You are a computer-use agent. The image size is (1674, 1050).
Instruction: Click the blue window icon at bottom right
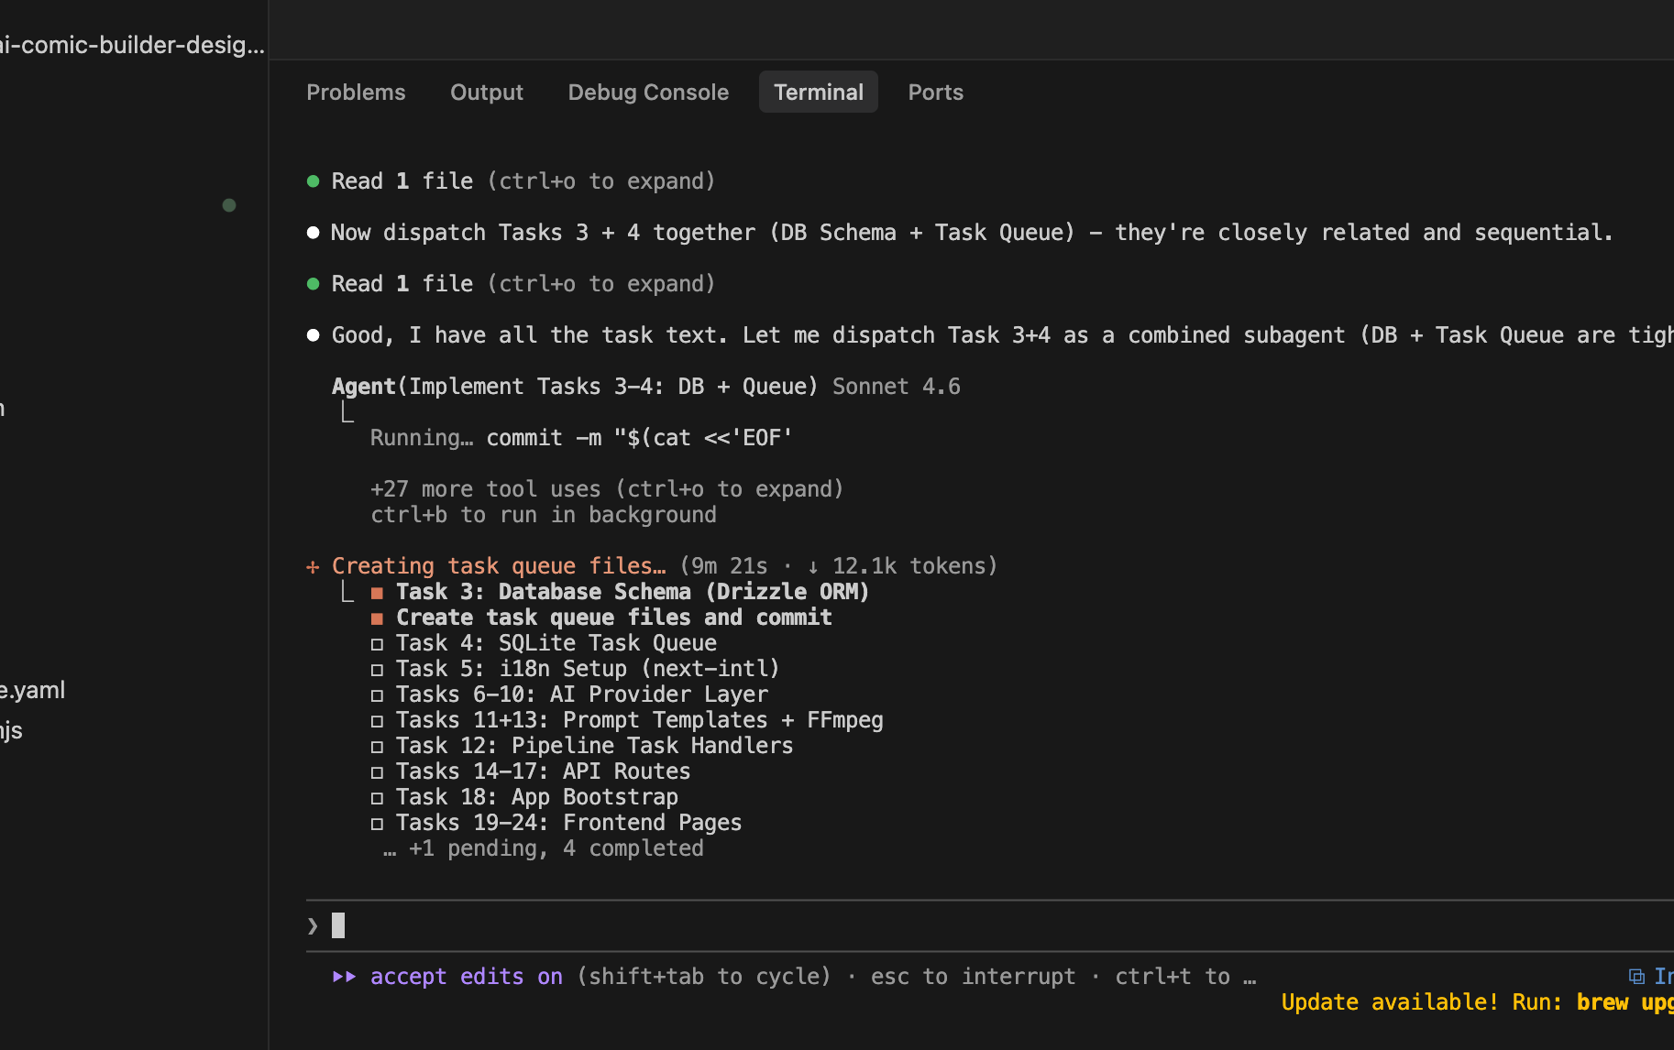pyautogui.click(x=1635, y=977)
